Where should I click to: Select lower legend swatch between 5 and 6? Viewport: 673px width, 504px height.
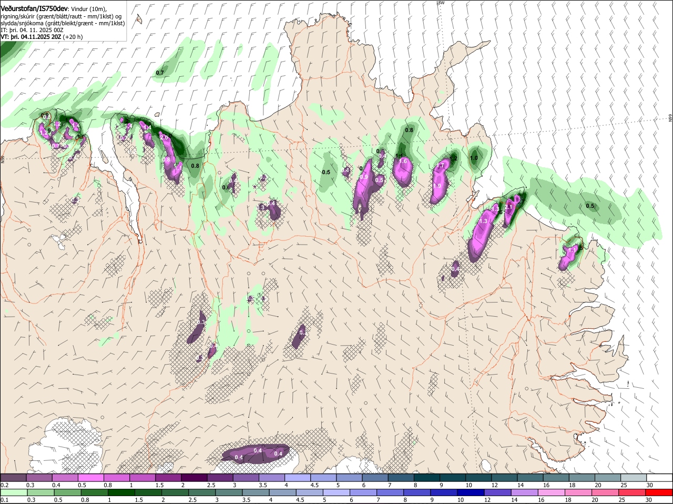point(336,492)
